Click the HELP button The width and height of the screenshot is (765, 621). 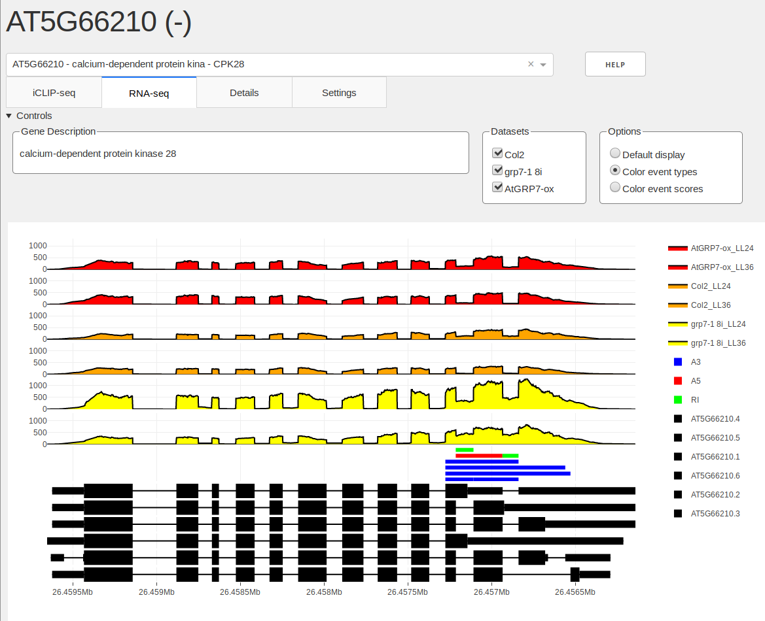614,64
